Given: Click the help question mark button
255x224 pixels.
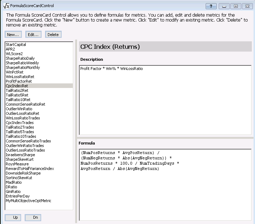Looking at the screenshot, I should [211, 6].
